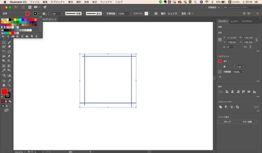
Task: Select the Blend tool
Action: [9, 70]
